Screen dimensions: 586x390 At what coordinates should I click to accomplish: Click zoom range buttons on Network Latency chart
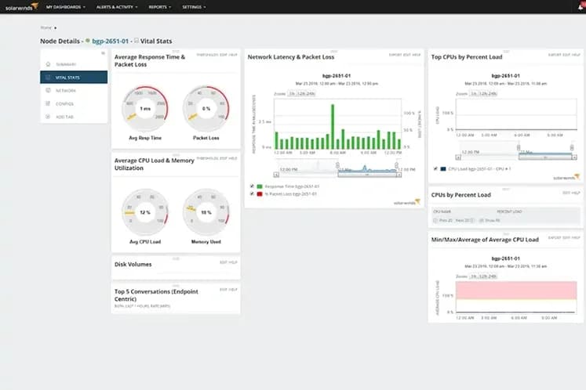301,94
